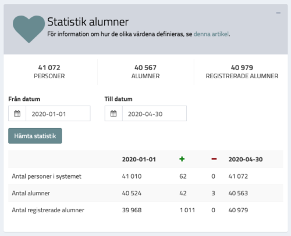Click the table end value '40 979'
This screenshot has height=236, width=291.
coord(238,210)
